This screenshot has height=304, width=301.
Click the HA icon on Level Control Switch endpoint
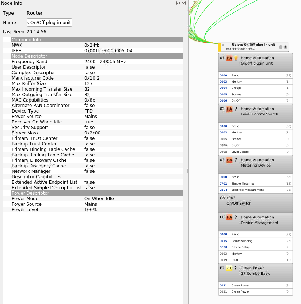[229, 109]
